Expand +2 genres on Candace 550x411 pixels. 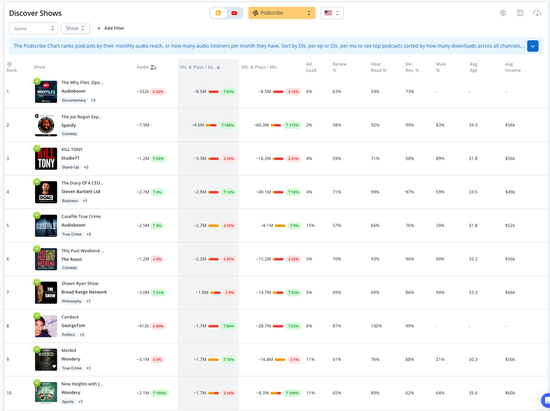coord(82,334)
